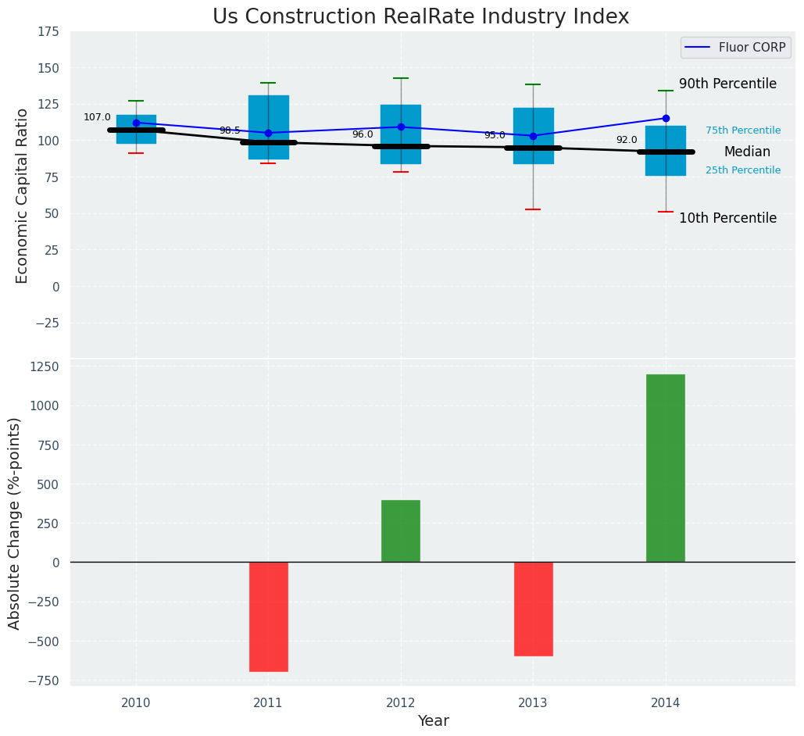Click the 2013 x-axis tick label
Viewport: 804px width, 736px height.
point(533,703)
